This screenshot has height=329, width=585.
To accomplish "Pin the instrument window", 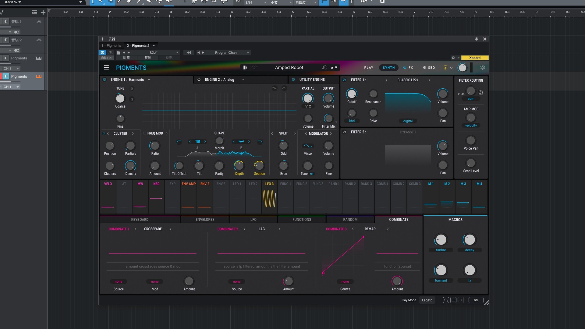I will coord(476,39).
